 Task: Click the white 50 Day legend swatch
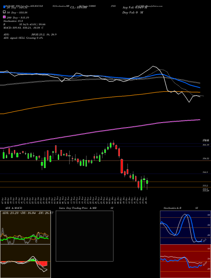pyautogui.click(x=5, y=12)
